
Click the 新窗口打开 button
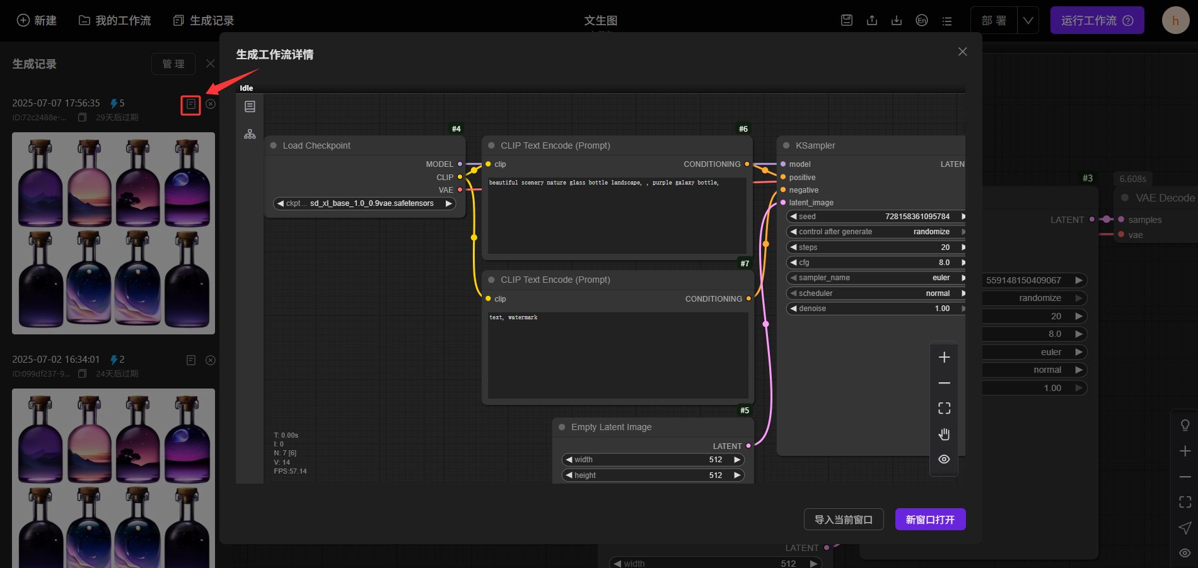pos(930,520)
